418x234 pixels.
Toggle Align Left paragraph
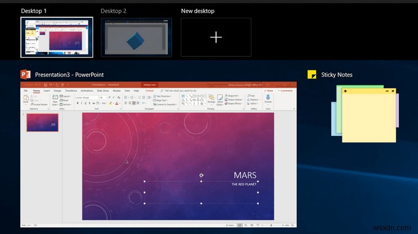[125, 103]
